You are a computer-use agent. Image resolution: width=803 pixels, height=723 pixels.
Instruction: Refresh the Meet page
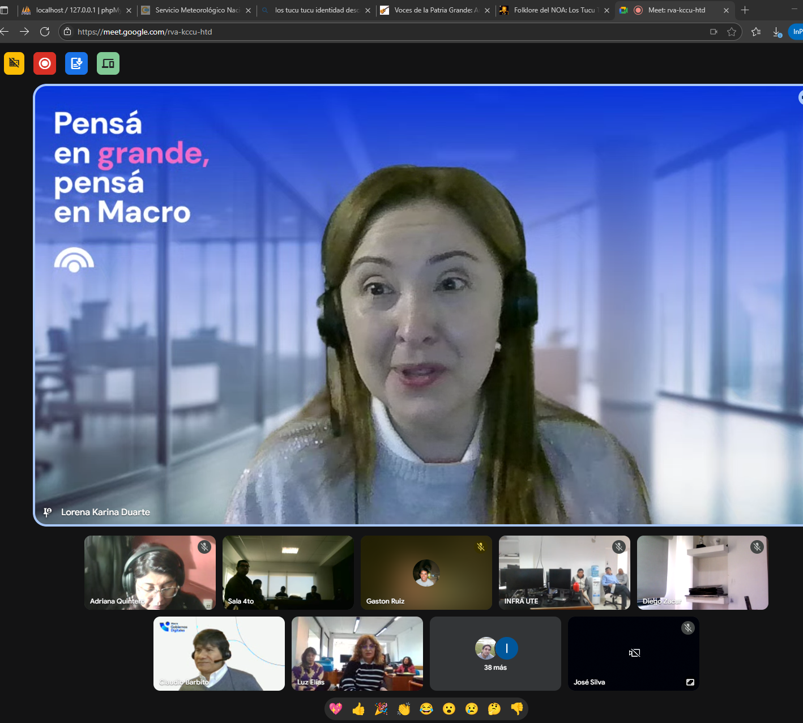45,32
